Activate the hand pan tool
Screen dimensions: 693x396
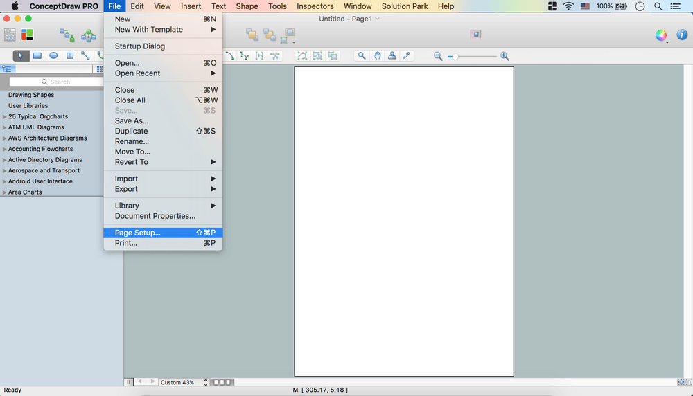coord(377,56)
